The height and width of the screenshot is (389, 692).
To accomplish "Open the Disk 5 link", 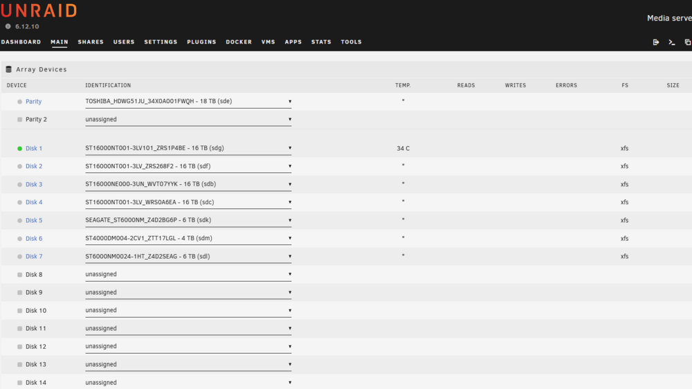I will click(34, 220).
